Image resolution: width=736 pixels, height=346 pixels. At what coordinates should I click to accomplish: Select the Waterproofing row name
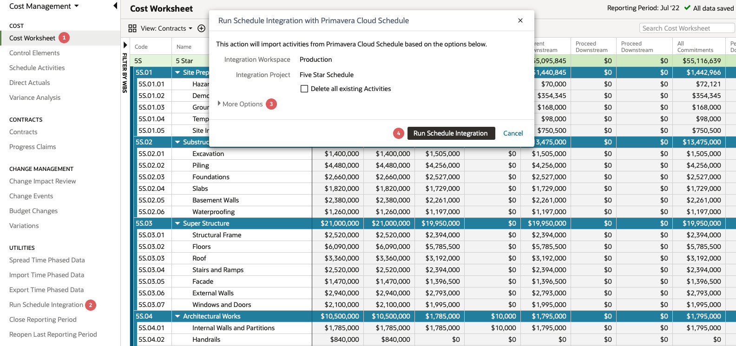tap(214, 212)
